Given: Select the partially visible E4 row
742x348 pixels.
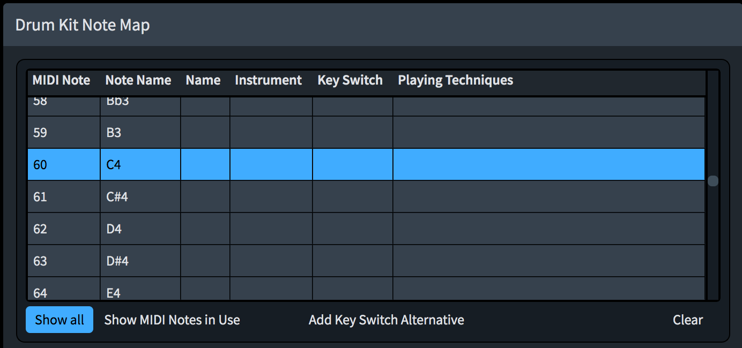Looking at the screenshot, I should (366, 289).
